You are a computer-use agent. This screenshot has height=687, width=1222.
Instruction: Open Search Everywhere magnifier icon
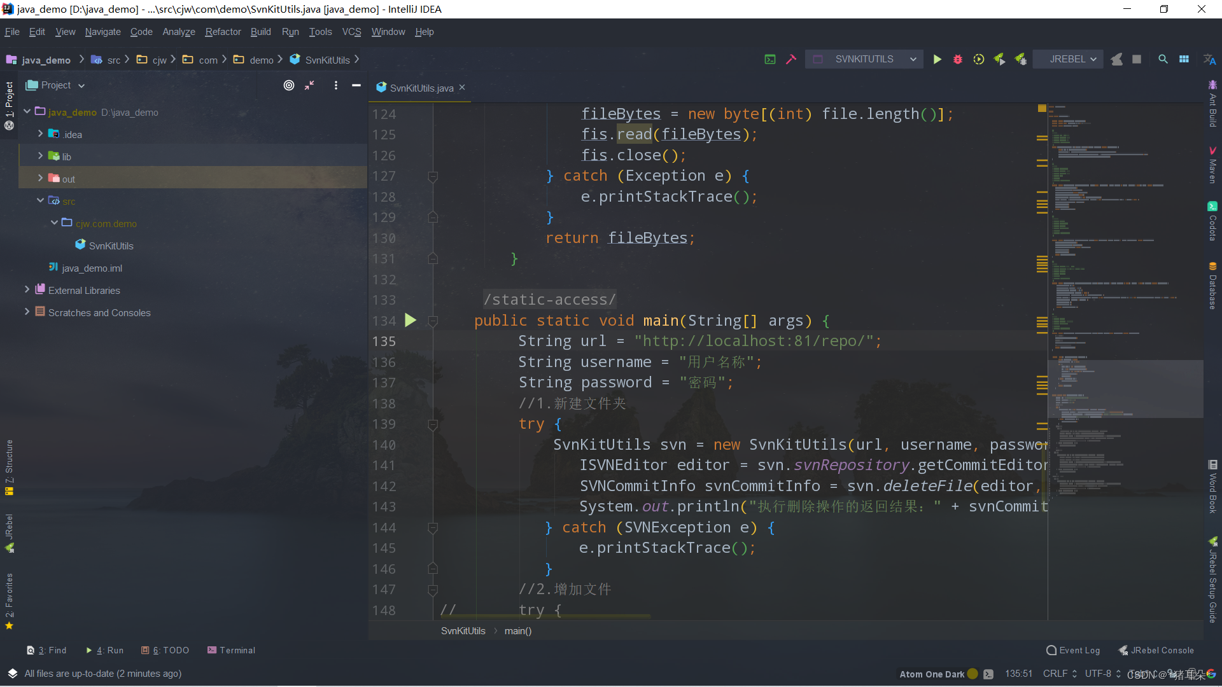tap(1163, 59)
